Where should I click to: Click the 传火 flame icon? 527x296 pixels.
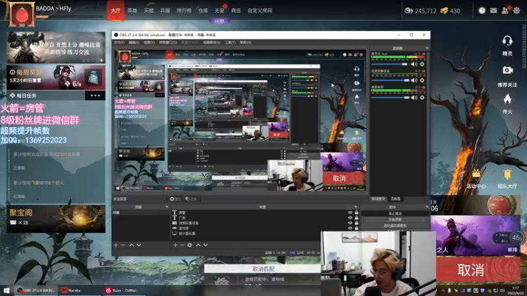coord(507,99)
